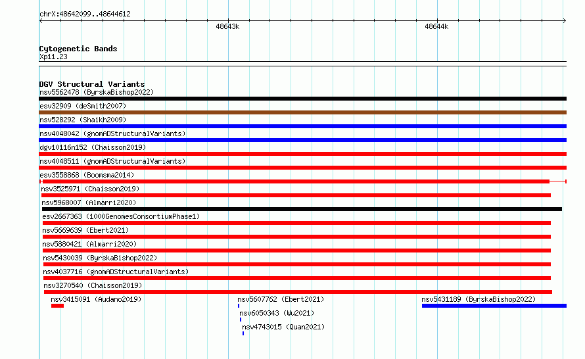Click the nsv5968007 (Almarri2020) label
585x359 pixels.
[x=89, y=203]
